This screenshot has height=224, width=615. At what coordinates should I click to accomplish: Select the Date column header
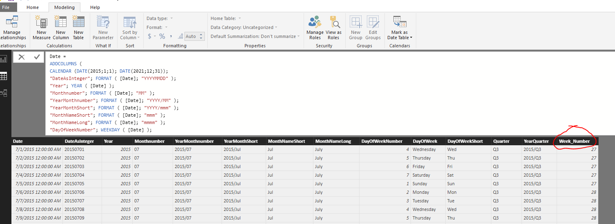coord(37,141)
